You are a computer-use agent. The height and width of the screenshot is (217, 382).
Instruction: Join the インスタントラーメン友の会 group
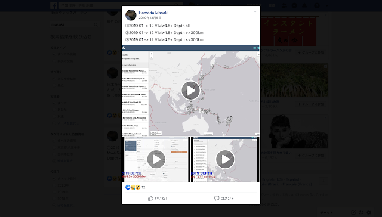[311, 52]
